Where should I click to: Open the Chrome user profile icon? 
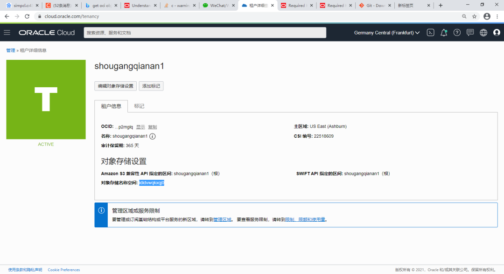tap(487, 16)
